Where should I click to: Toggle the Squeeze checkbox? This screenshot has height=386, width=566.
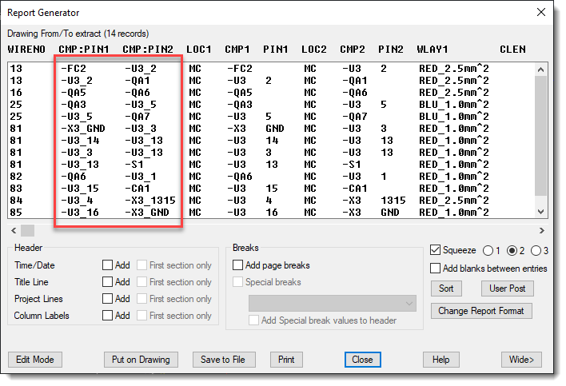tap(436, 250)
